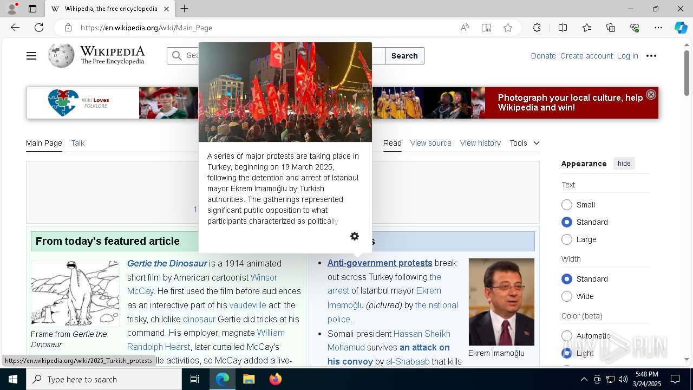Open the Anti-government protests link
693x390 pixels.
(x=380, y=263)
